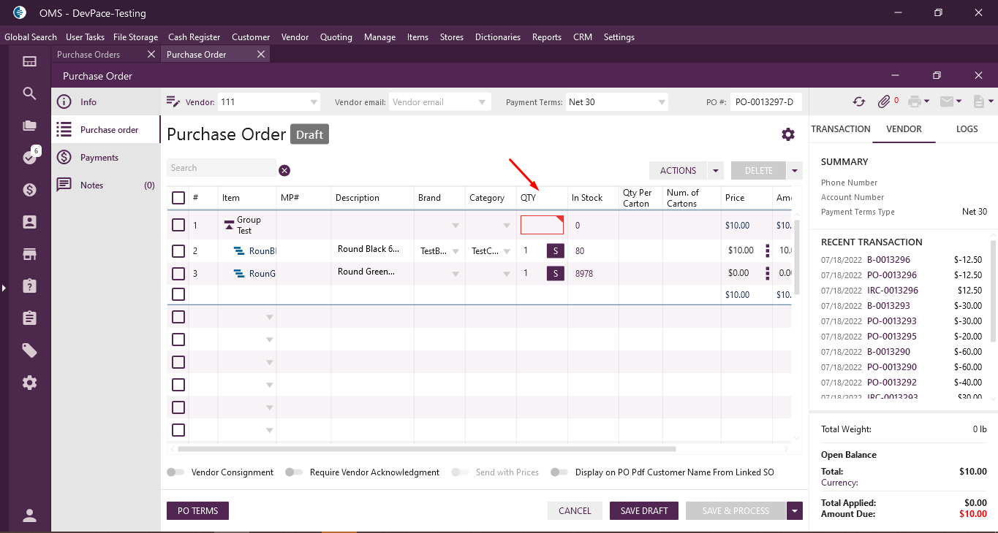Image resolution: width=998 pixels, height=533 pixels.
Task: Open the Dictionaries menu
Action: (x=498, y=37)
